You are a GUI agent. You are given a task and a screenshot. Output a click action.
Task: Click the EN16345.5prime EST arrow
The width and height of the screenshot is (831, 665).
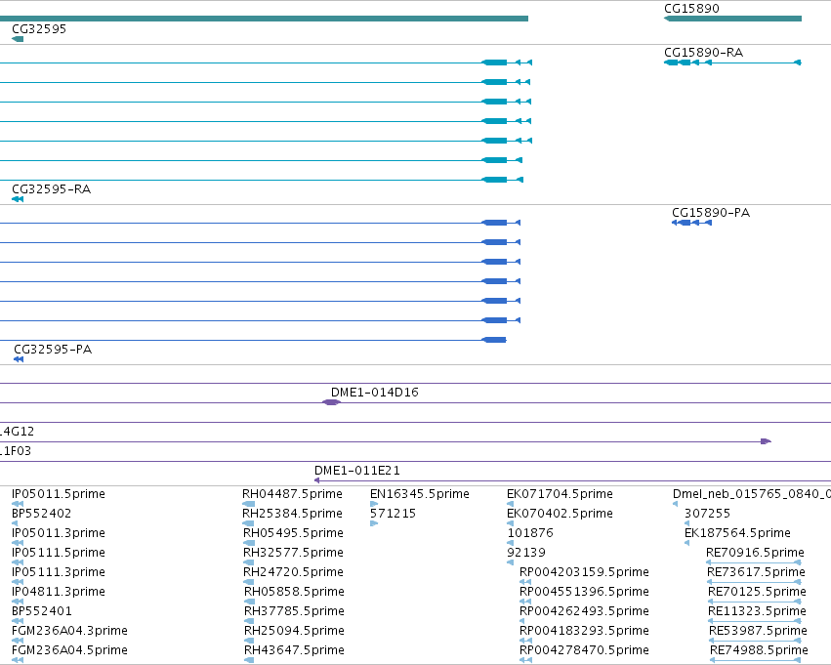[x=374, y=504]
